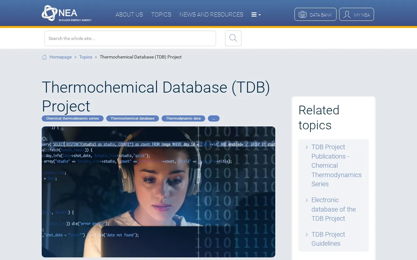The height and width of the screenshot is (260, 417).
Task: Click the large 'Thermochemical Database (TDB) Project' page title
Action: tap(156, 97)
